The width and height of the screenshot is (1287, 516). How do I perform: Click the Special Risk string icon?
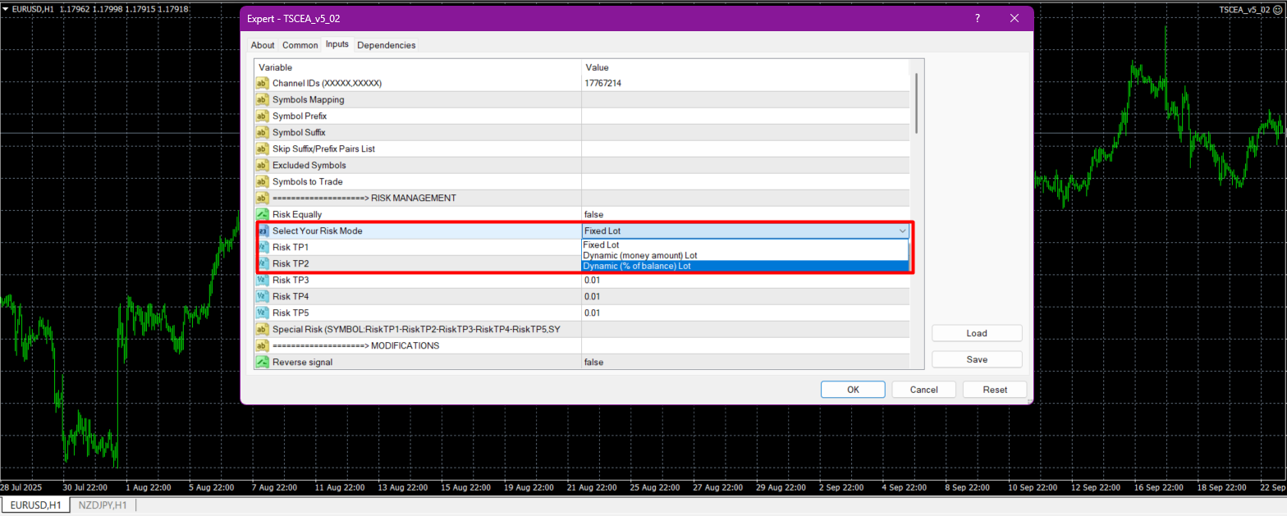point(263,330)
